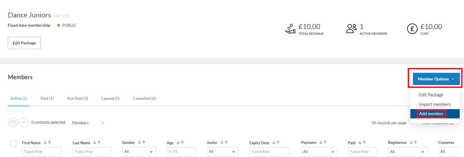Open the Member Options button
Image resolution: width=464 pixels, height=157 pixels.
tap(436, 79)
